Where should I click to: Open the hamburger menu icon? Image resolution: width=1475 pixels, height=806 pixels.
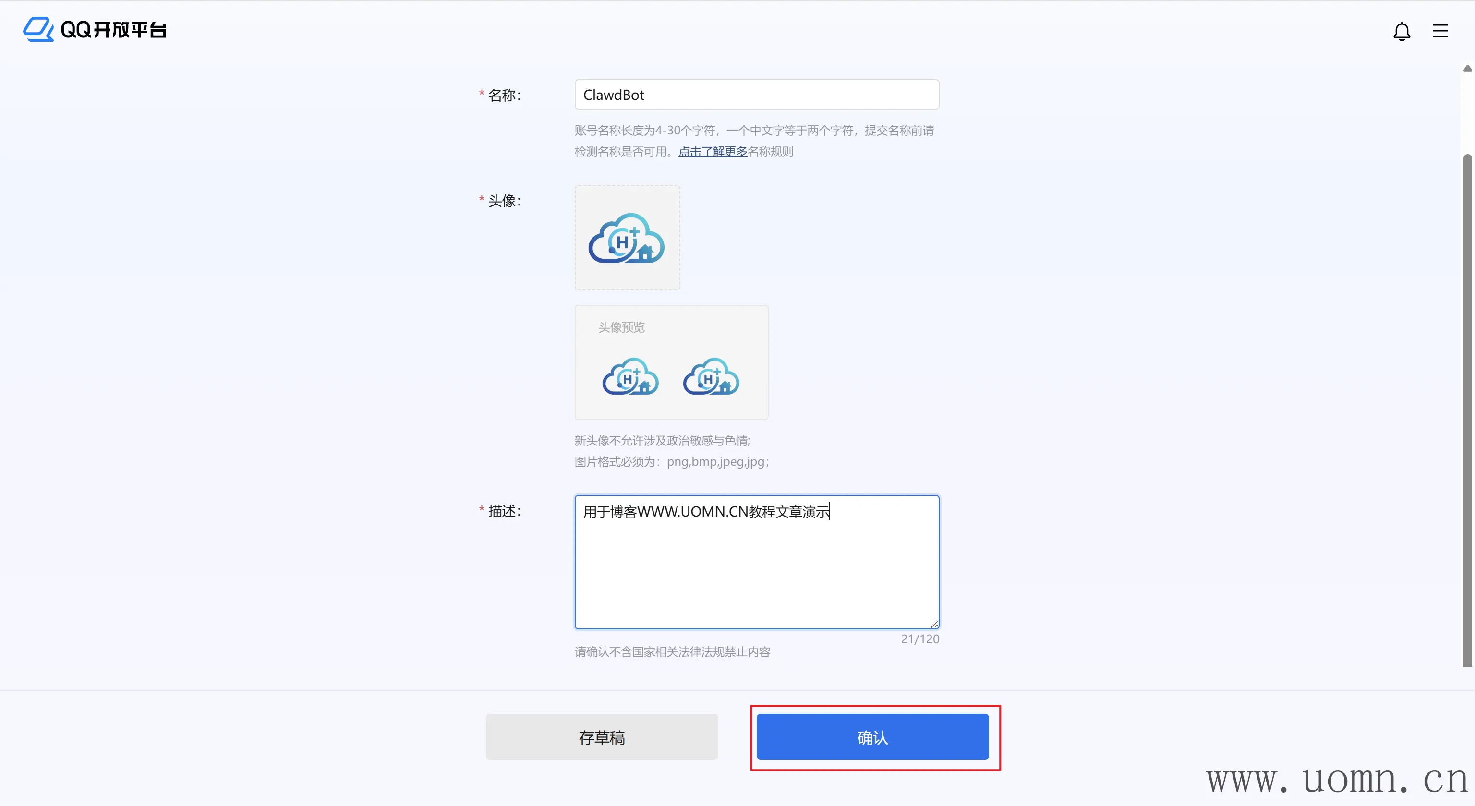click(x=1439, y=31)
